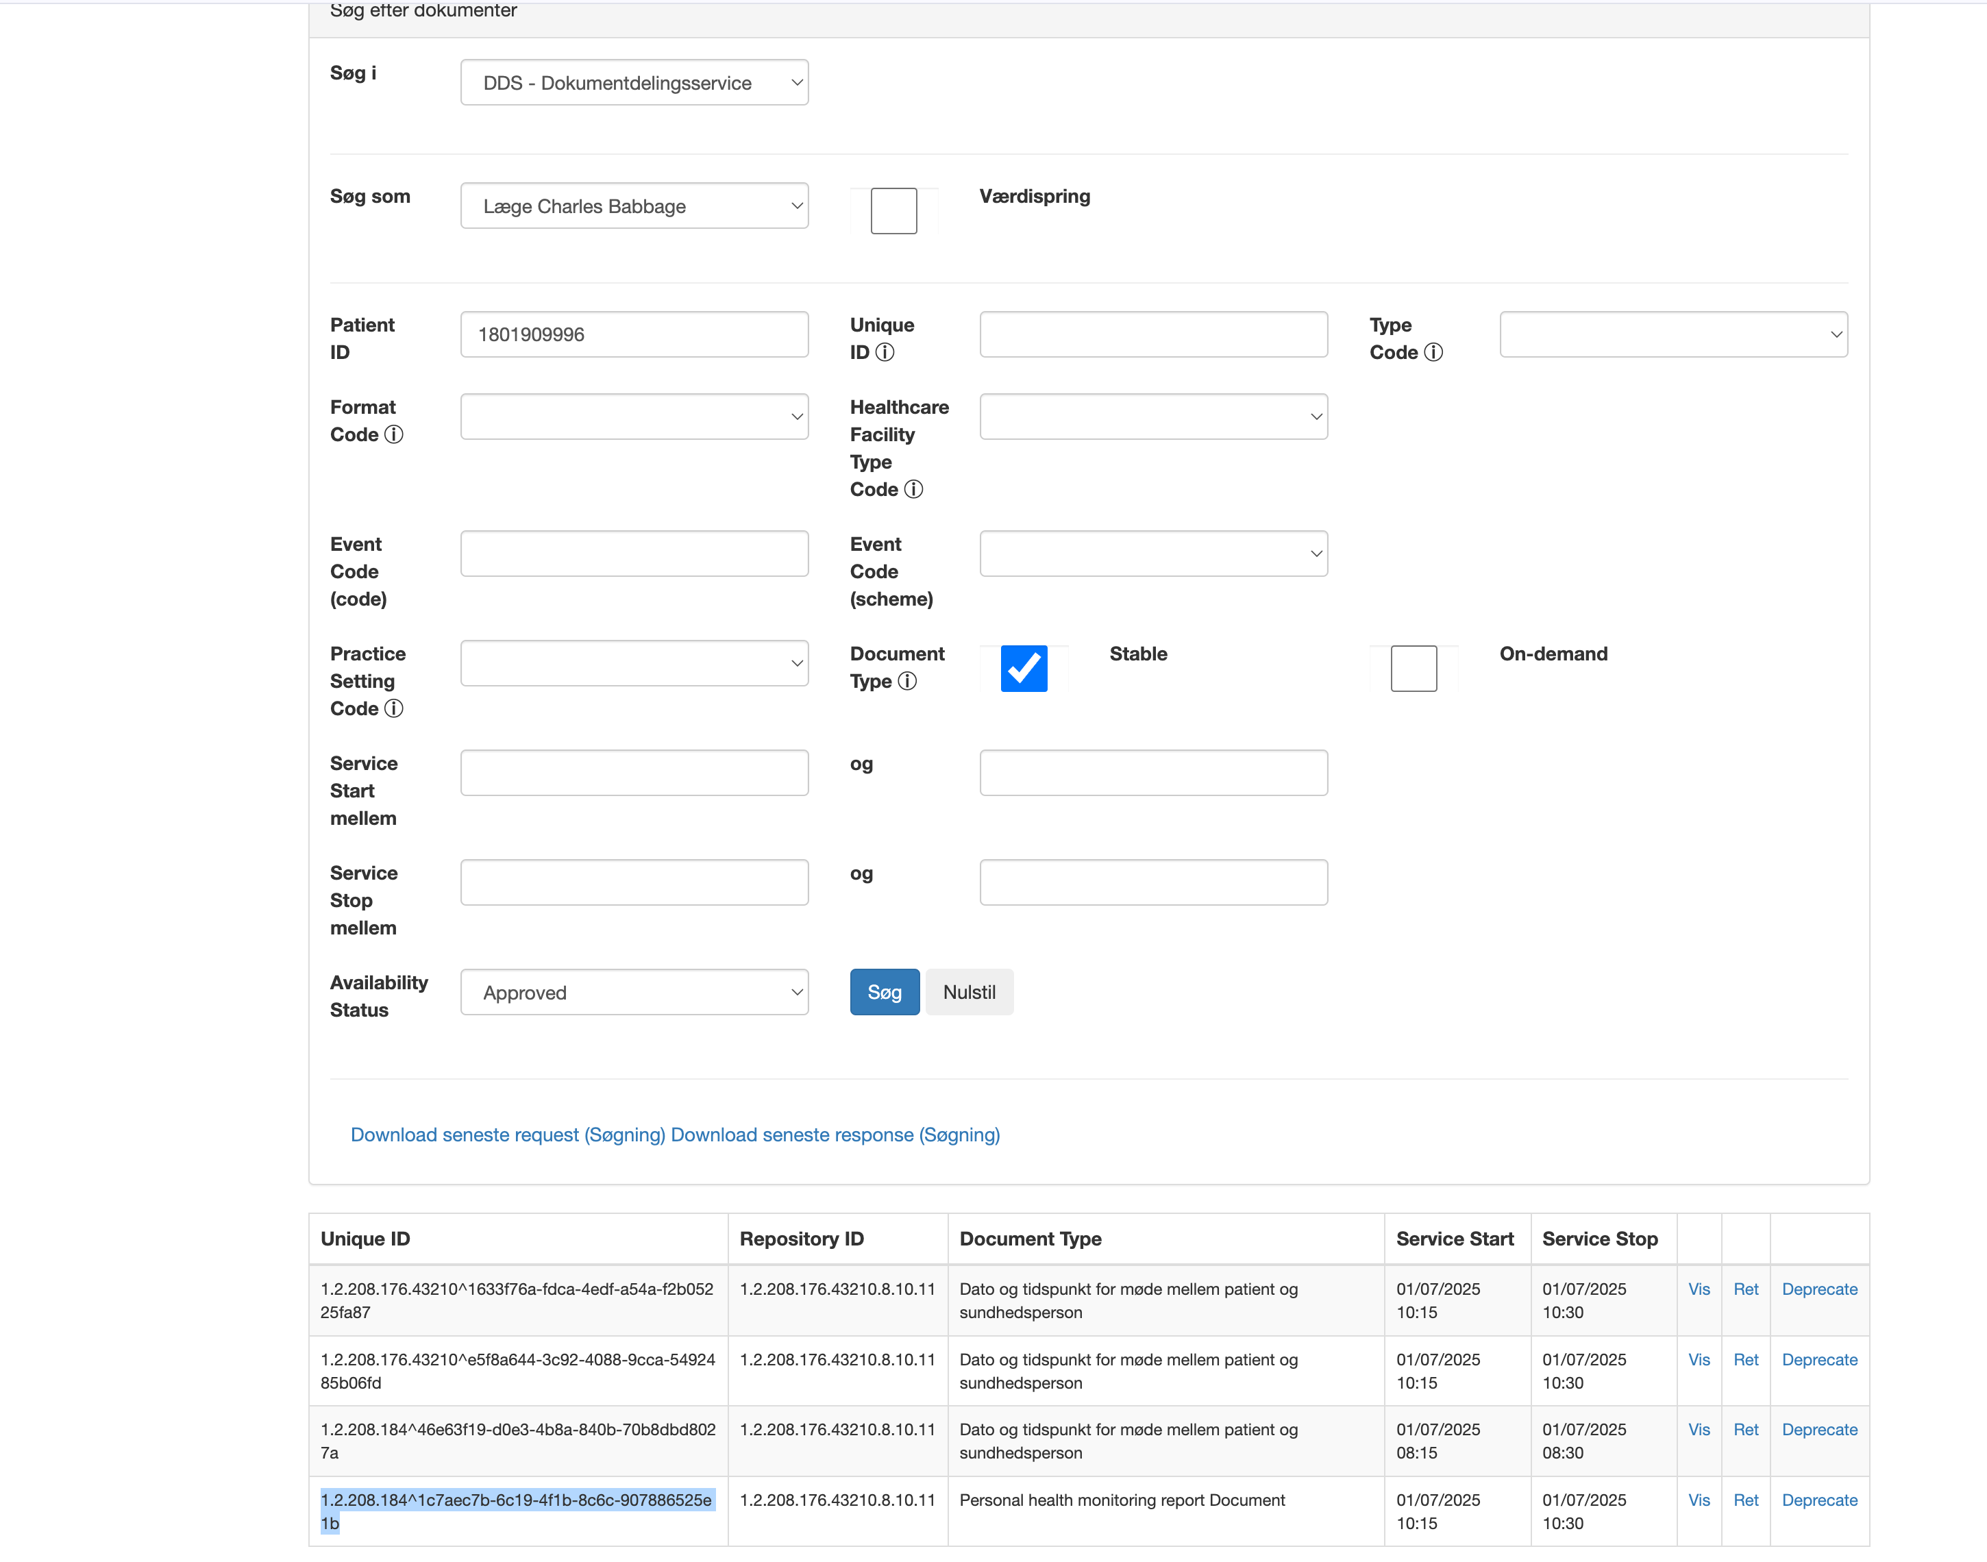Image resolution: width=1987 pixels, height=1562 pixels.
Task: Expand the Type Code dropdown
Action: click(1673, 334)
